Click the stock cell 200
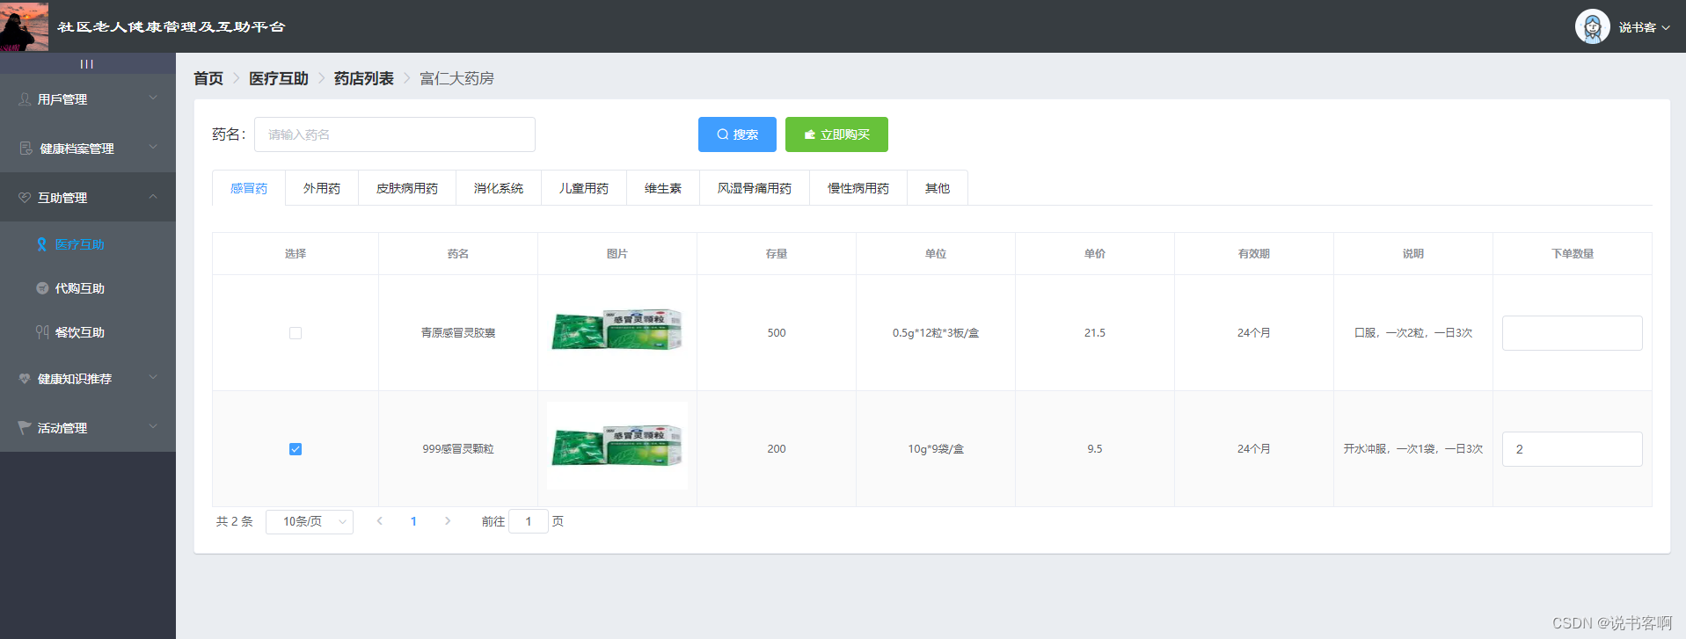The width and height of the screenshot is (1686, 639). (777, 449)
